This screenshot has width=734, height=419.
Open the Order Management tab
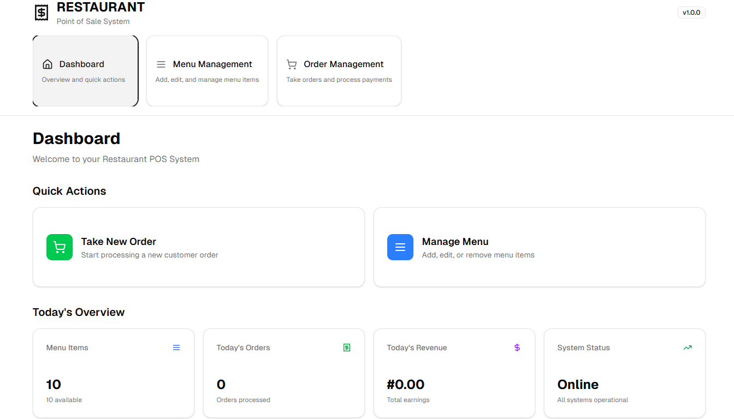(x=339, y=71)
